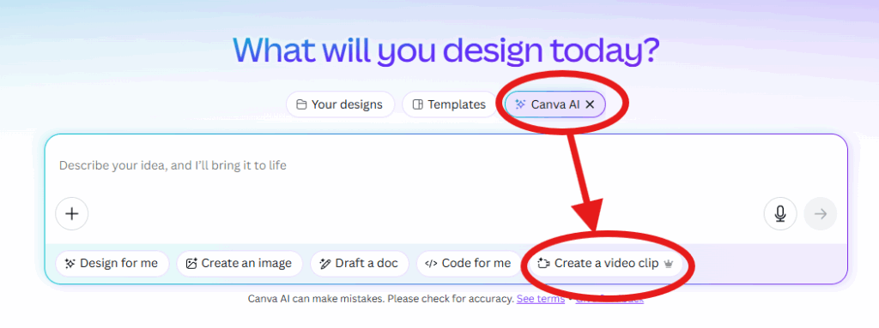Switch to the Templates tab
Image resolution: width=879 pixels, height=328 pixels.
[450, 104]
